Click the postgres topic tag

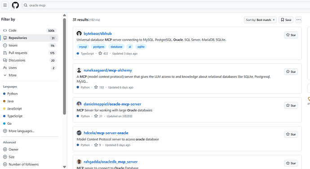[x=99, y=47]
